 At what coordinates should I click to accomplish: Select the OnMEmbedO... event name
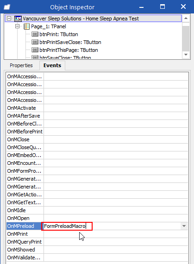24,155
